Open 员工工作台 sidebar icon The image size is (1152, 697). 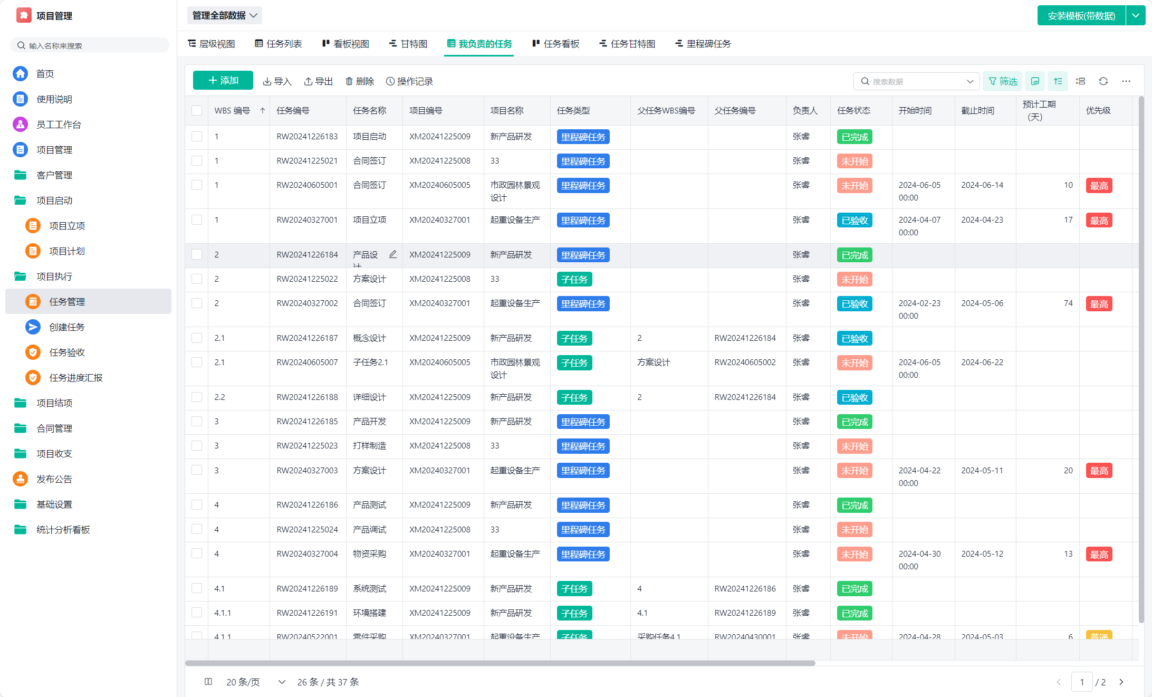pos(20,124)
